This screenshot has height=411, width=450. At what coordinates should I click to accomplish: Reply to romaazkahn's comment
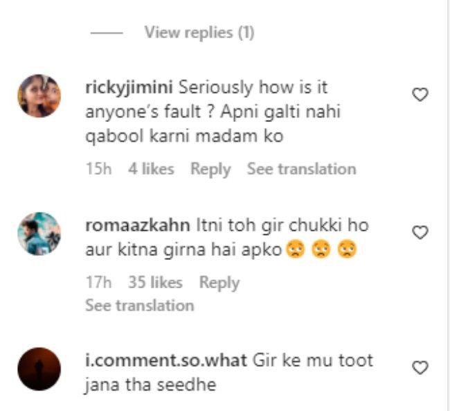219,283
